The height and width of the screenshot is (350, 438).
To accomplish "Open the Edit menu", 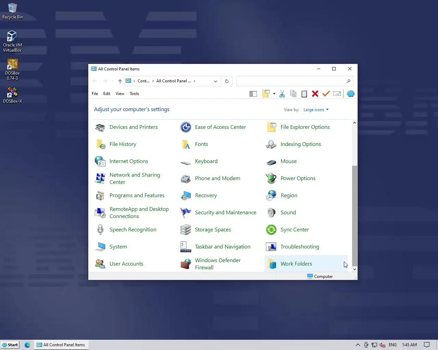I will click(x=107, y=94).
